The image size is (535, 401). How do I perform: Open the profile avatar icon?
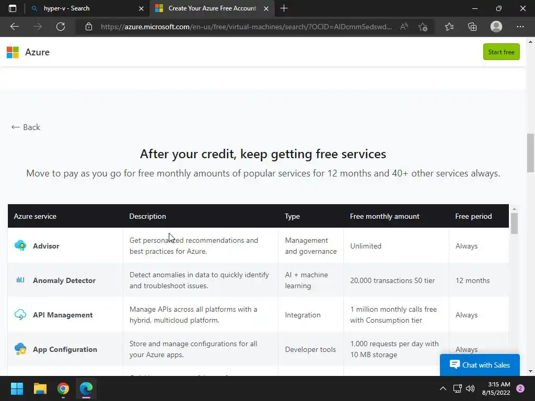click(496, 27)
